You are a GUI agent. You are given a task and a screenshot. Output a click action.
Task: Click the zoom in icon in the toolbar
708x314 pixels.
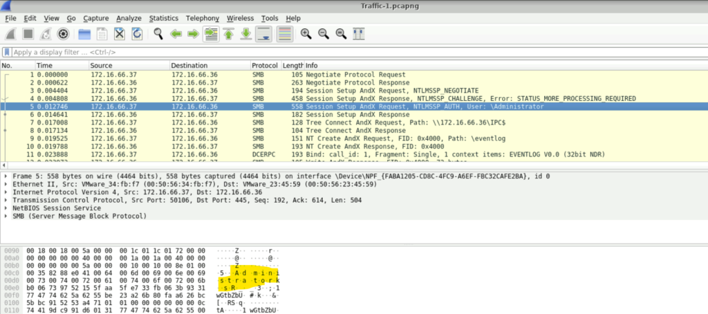click(x=305, y=34)
